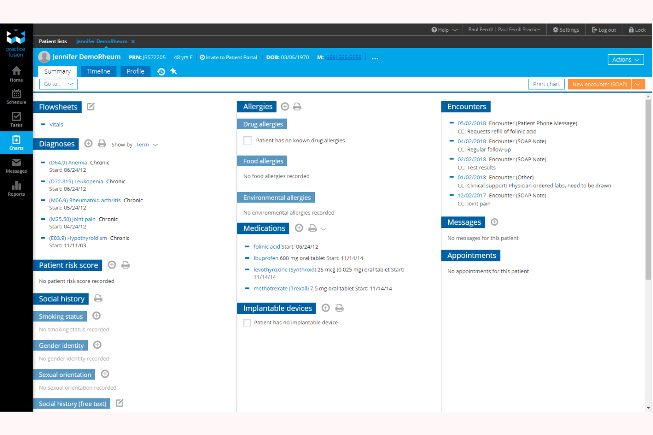Open the Tasks sidebar icon
The height and width of the screenshot is (435, 653).
pyautogui.click(x=16, y=119)
